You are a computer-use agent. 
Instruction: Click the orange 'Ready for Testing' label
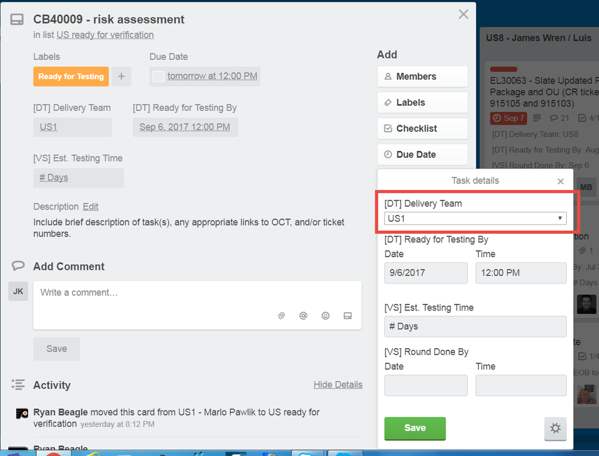(71, 76)
